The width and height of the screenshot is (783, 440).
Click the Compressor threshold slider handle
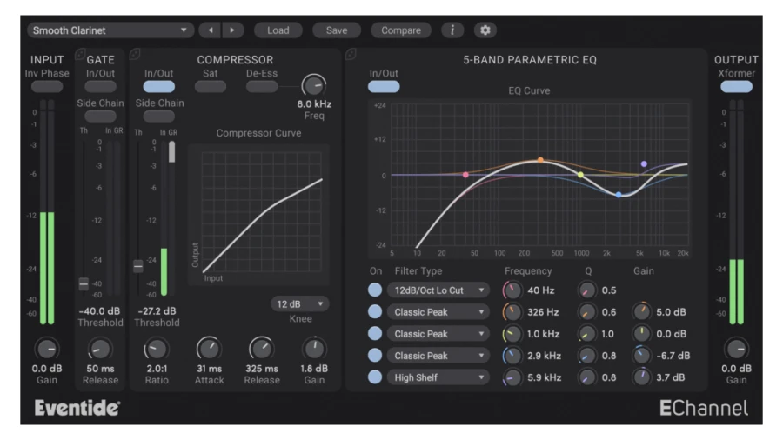tap(137, 266)
